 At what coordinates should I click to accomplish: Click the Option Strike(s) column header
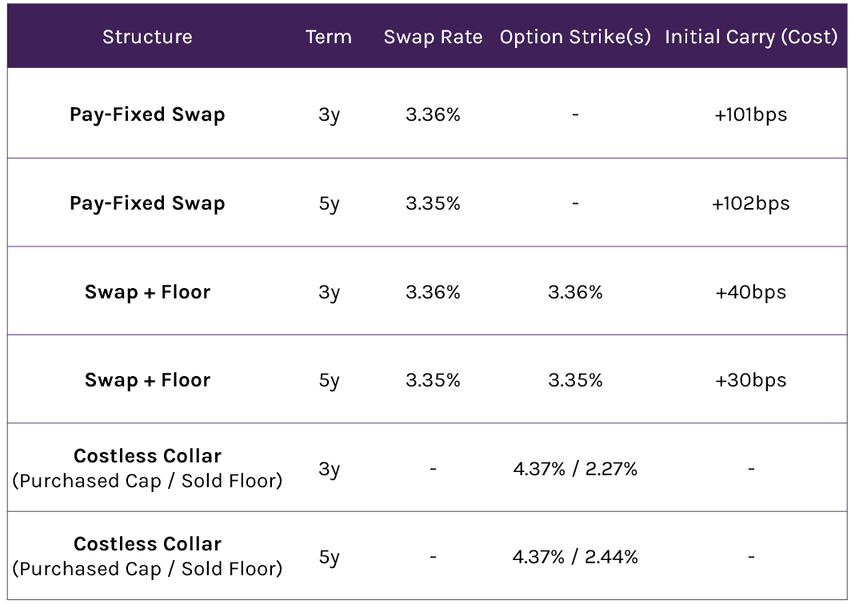click(x=575, y=37)
